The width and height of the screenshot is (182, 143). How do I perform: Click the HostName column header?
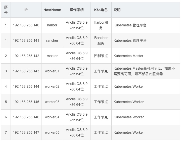click(52, 10)
